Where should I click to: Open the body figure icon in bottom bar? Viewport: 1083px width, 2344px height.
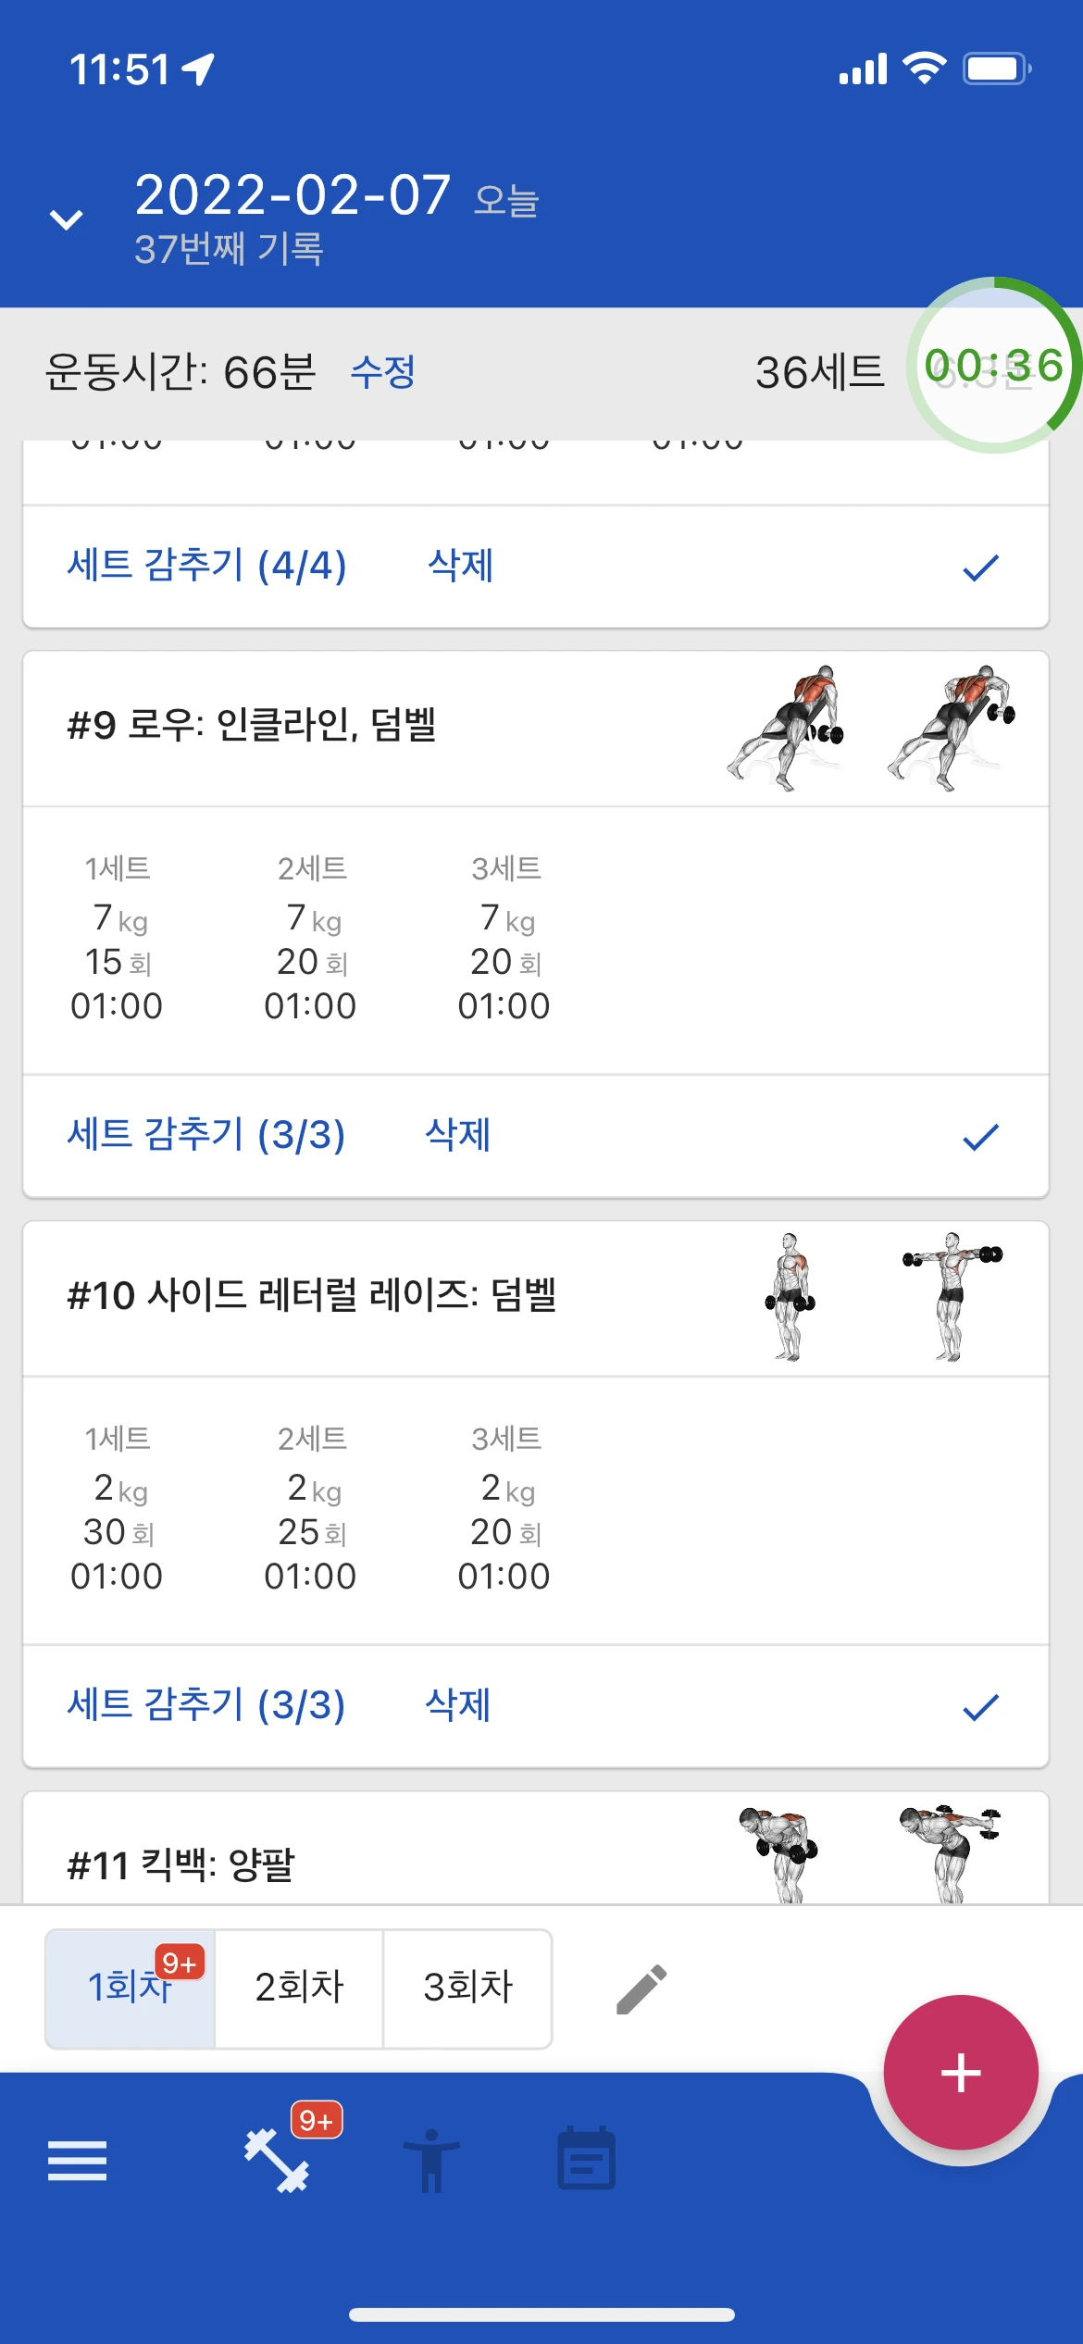click(x=431, y=2161)
